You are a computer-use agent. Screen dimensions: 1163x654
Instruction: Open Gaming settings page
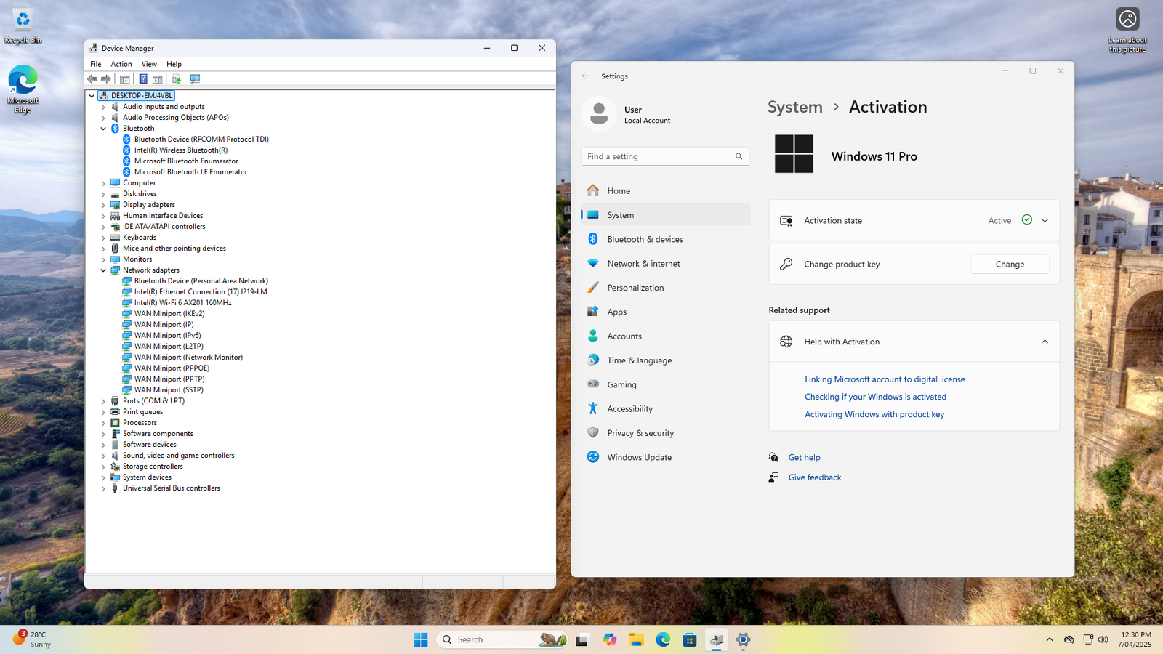pos(666,384)
